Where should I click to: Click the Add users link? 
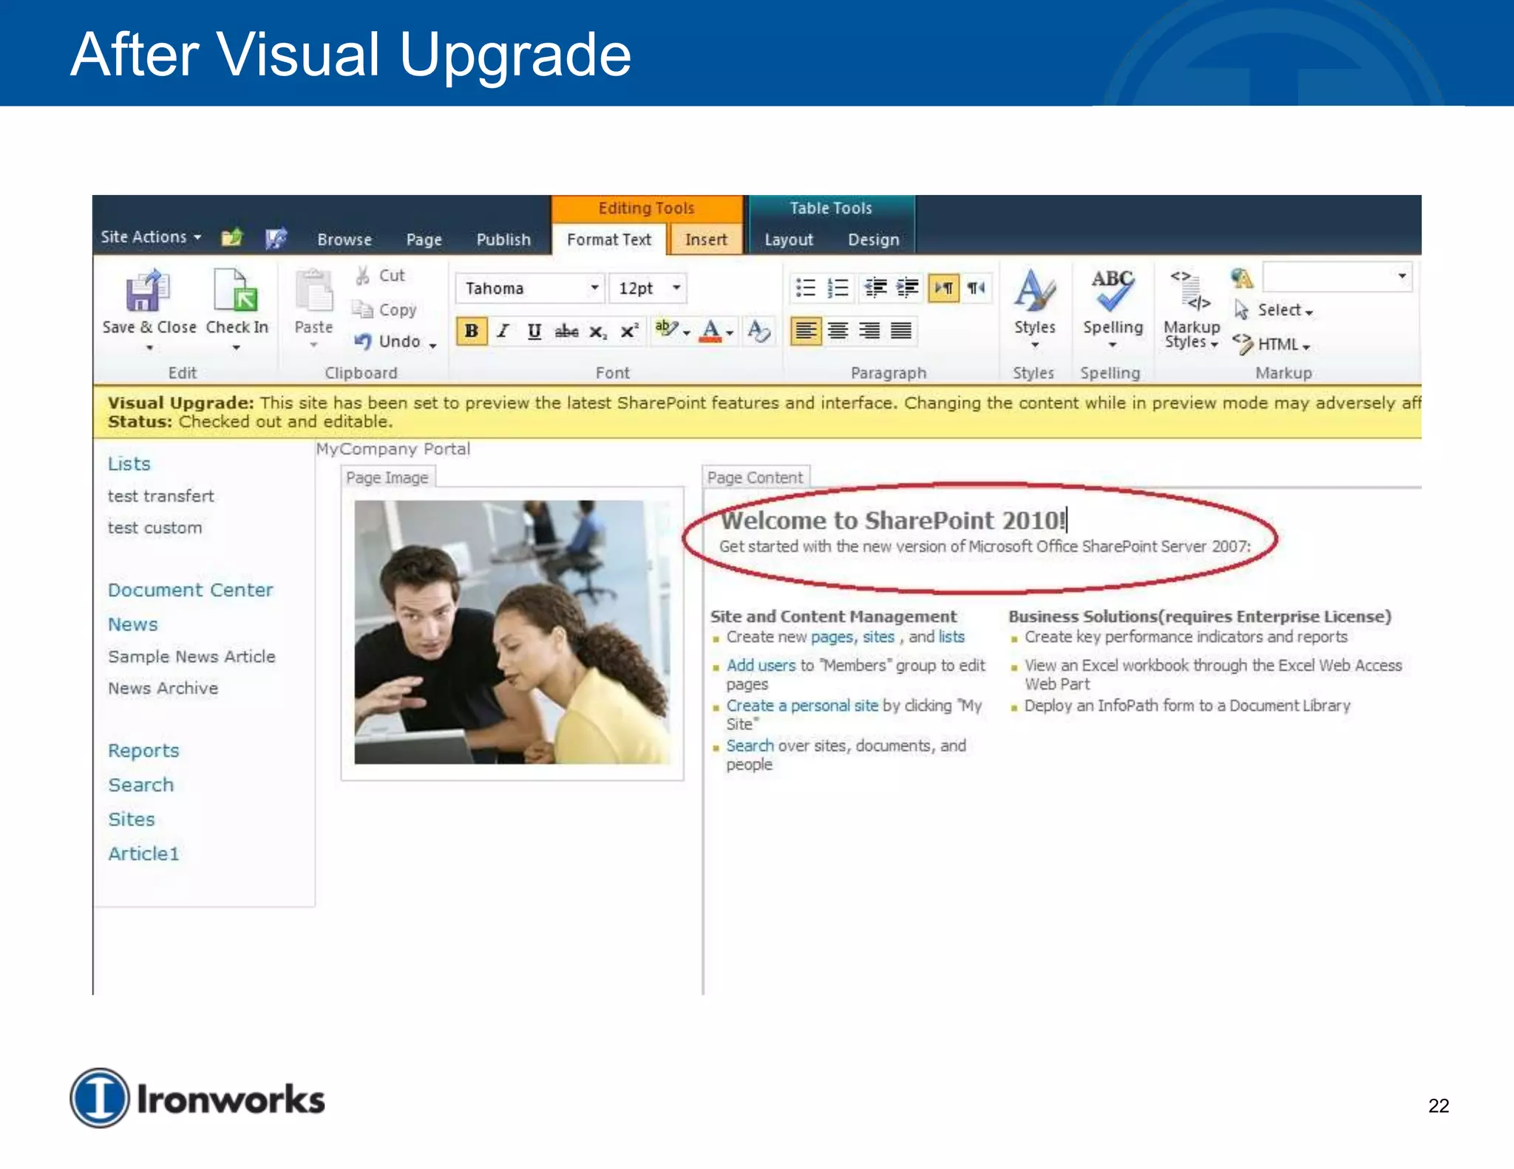pos(761,665)
